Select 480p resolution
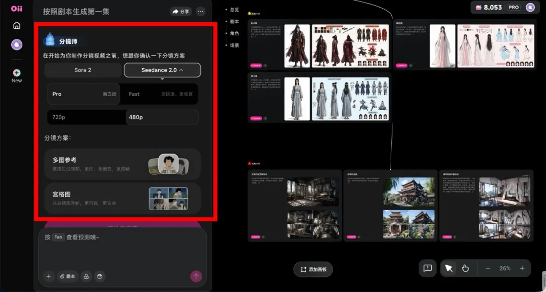Screen dimensions: 546x292 tap(162, 117)
